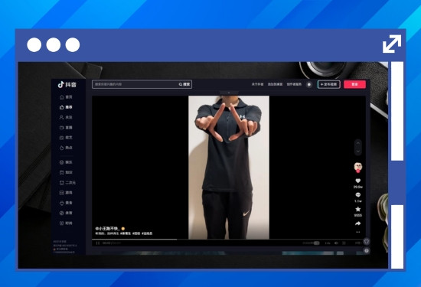Screen dimensions: 421x287
Task: Click the red 登录 login button
Action: [x=354, y=84]
